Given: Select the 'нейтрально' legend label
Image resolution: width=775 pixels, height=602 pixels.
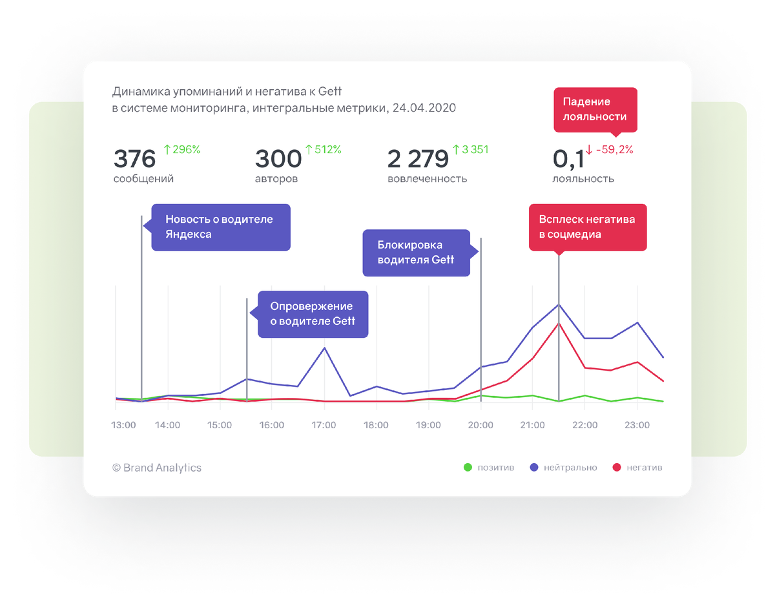Looking at the screenshot, I should (570, 468).
